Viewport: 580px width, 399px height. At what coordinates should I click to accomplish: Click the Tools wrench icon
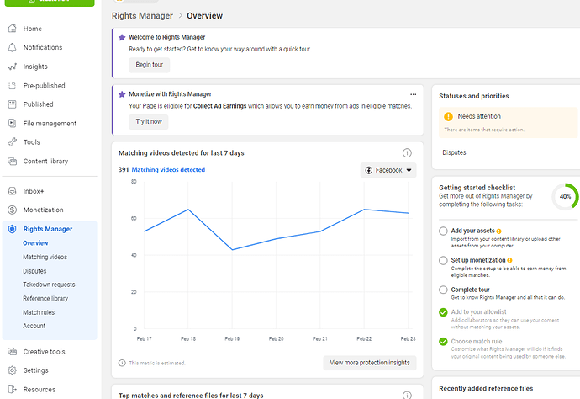(13, 142)
